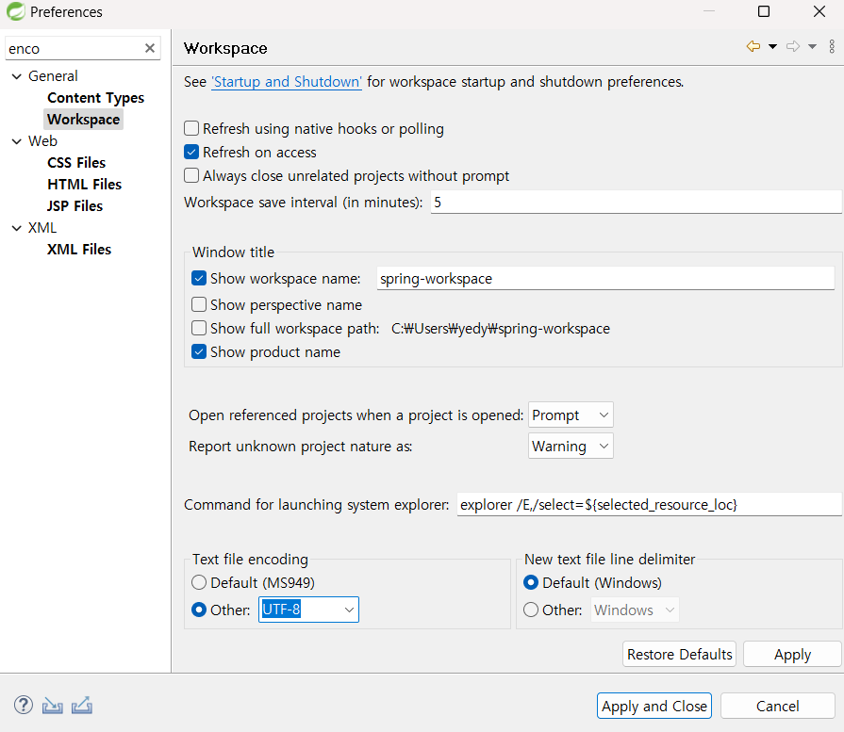Click Apply and Close button
This screenshot has height=732, width=844.
(654, 706)
